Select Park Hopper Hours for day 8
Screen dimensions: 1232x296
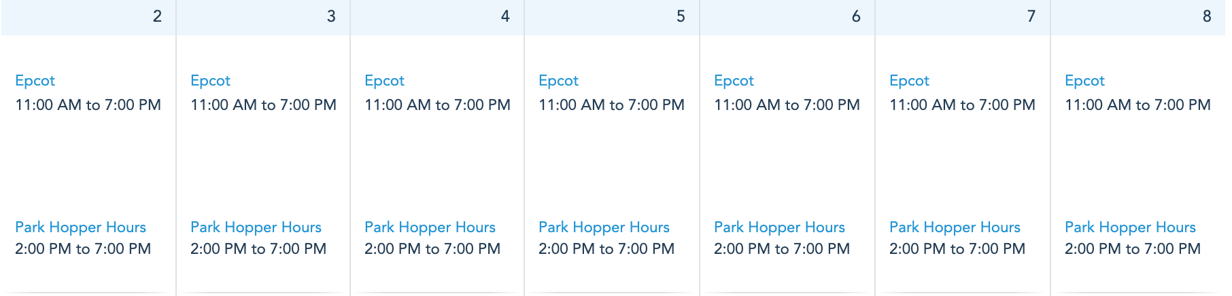pyautogui.click(x=1130, y=227)
